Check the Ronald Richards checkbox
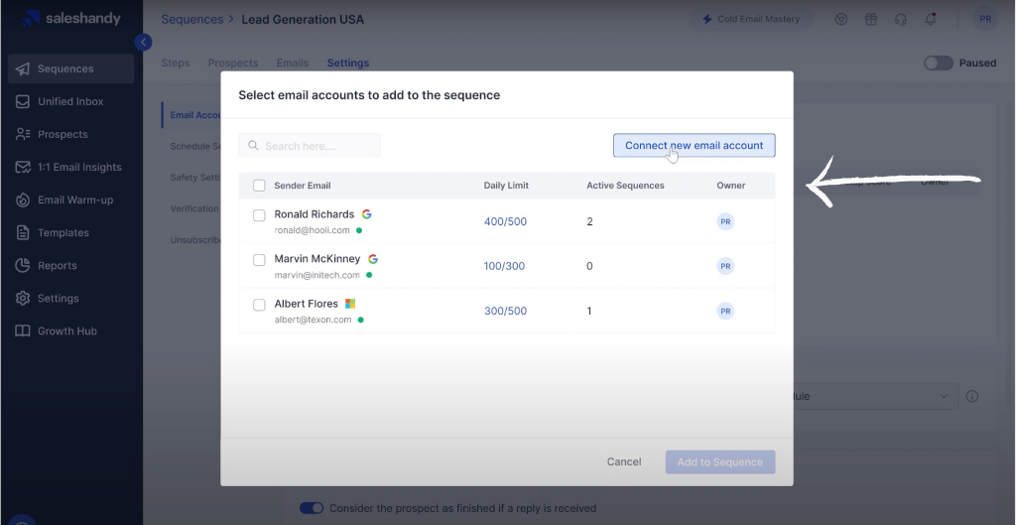The width and height of the screenshot is (1016, 525). (259, 215)
